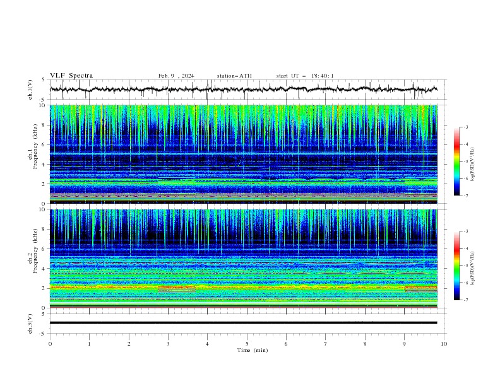This screenshot has height=386, width=500.
Task: Click the "-4" tick on lower color bar
Action: (x=465, y=249)
